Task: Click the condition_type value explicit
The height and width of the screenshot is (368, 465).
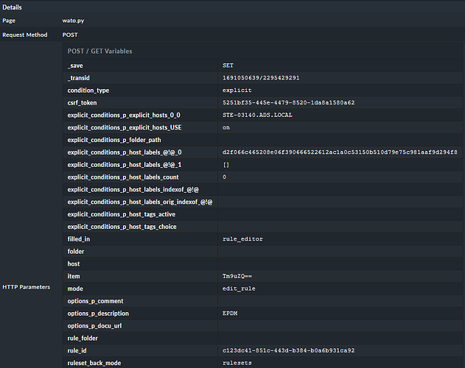Action: (237, 90)
